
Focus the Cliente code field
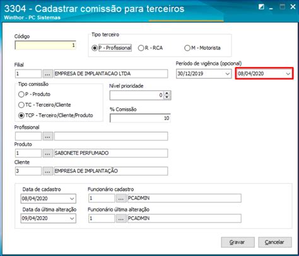point(28,171)
